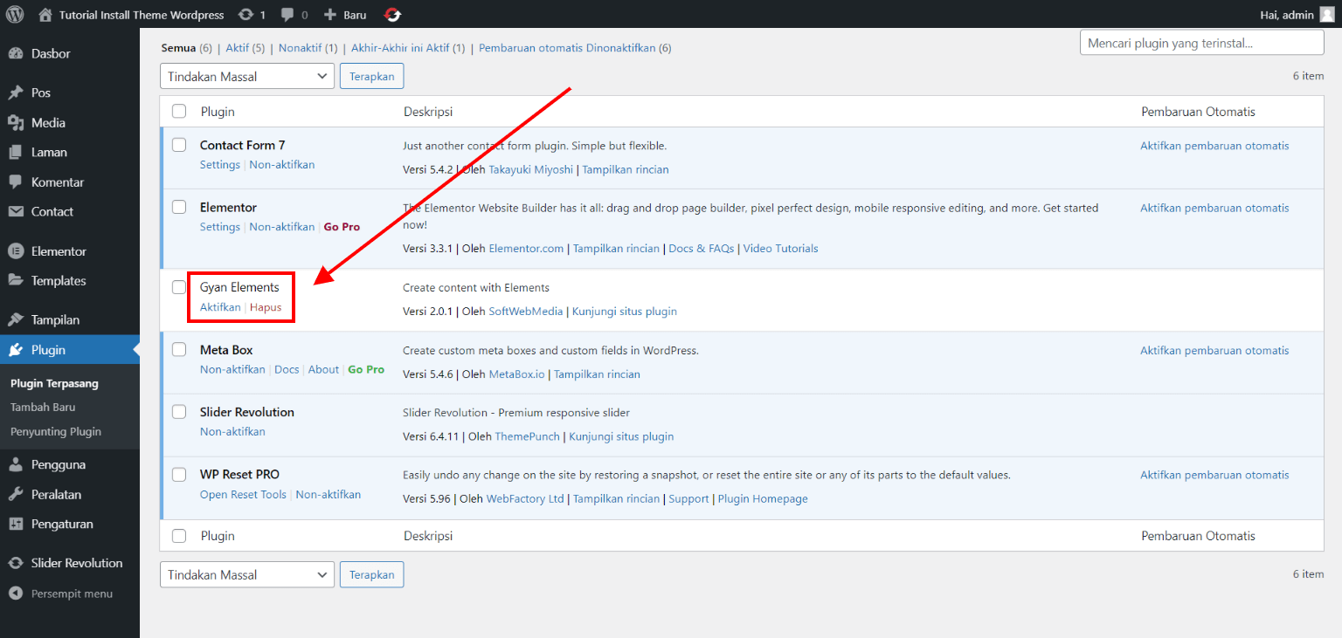
Task: Check the select-all checkbox in the table header
Action: point(178,111)
